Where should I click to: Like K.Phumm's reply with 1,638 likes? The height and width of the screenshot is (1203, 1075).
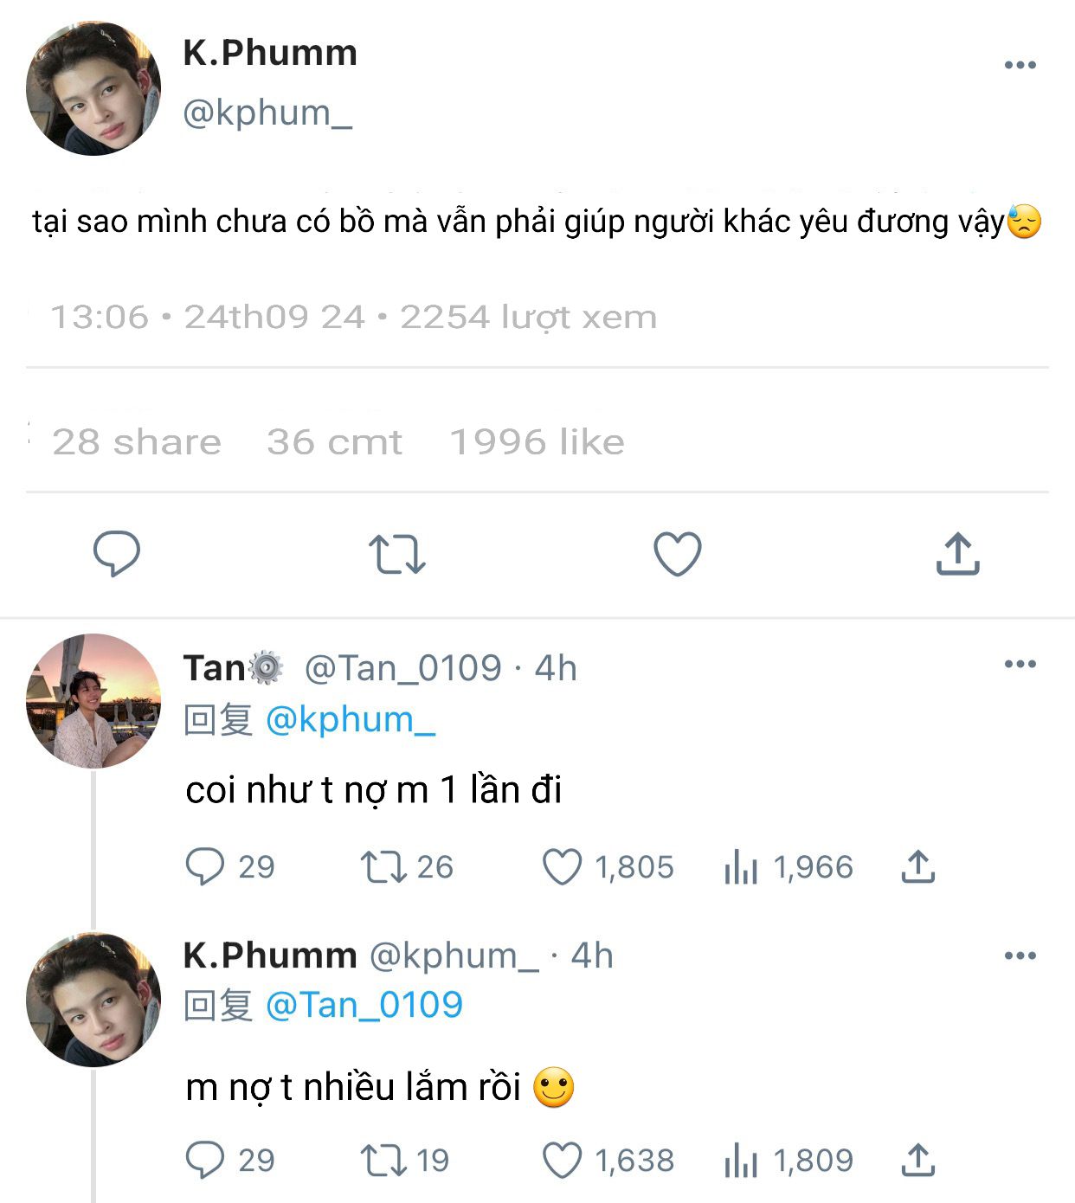[562, 1160]
